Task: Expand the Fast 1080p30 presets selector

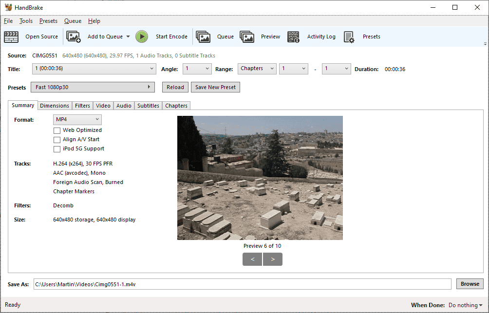Action: tap(93, 87)
